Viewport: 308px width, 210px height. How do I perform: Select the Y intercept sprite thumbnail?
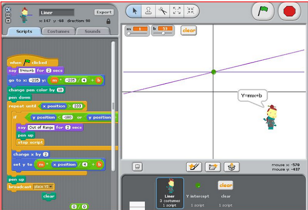point(198,193)
